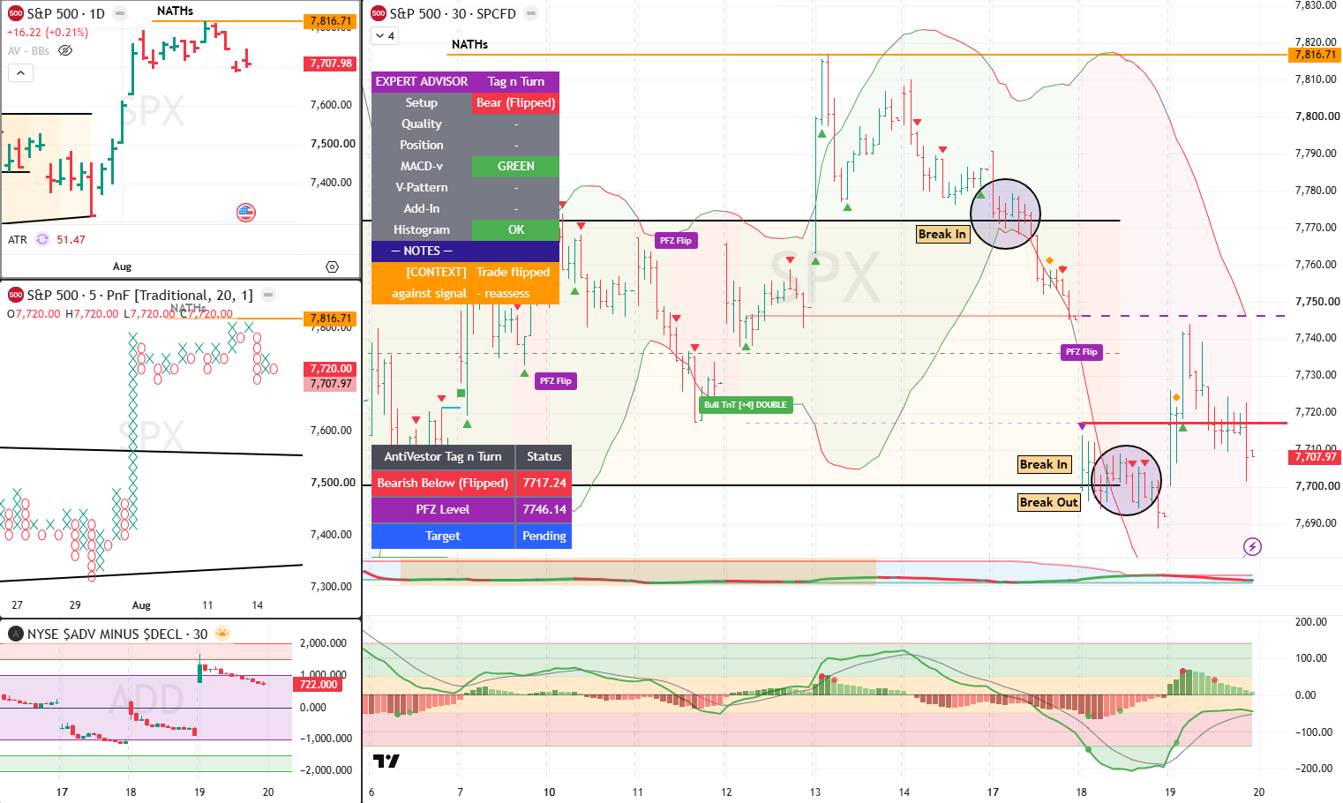Click the S&P 500 logo on PnF chart
The width and height of the screenshot is (1343, 803).
tap(15, 295)
